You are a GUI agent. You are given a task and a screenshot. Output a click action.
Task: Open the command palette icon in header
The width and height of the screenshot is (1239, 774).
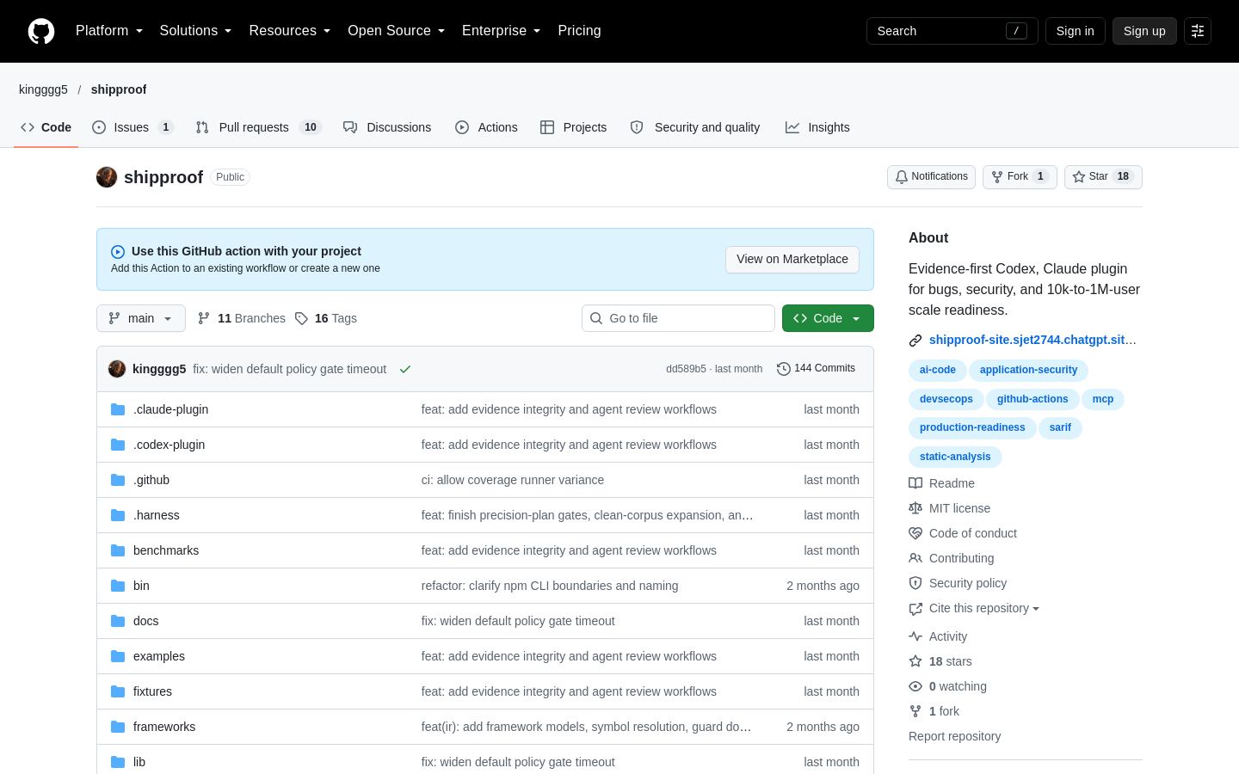click(1198, 31)
